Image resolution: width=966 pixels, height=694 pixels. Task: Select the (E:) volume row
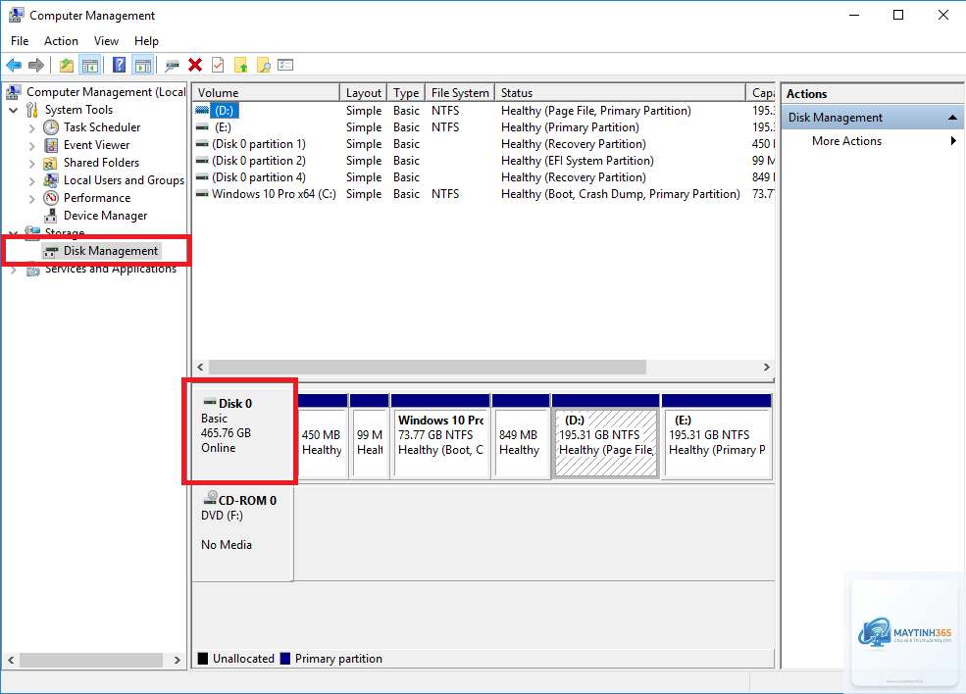pos(483,127)
